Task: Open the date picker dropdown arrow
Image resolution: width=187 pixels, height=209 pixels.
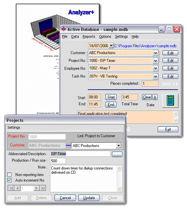Action: click(111, 46)
